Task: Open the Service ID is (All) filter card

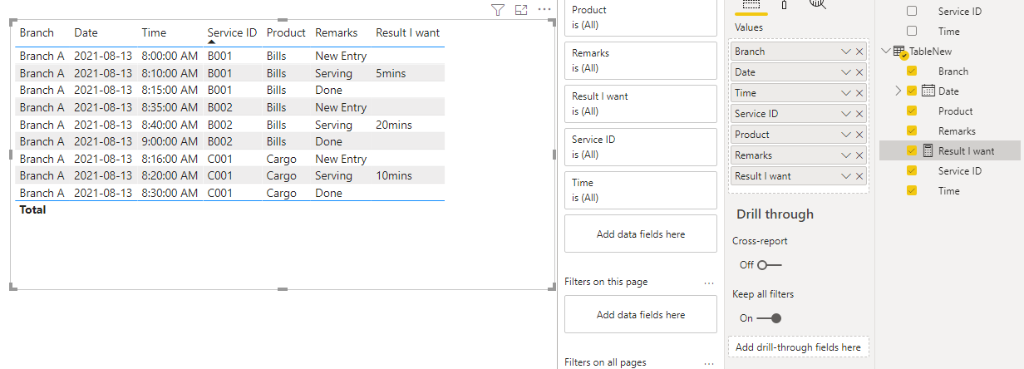Action: [x=640, y=147]
